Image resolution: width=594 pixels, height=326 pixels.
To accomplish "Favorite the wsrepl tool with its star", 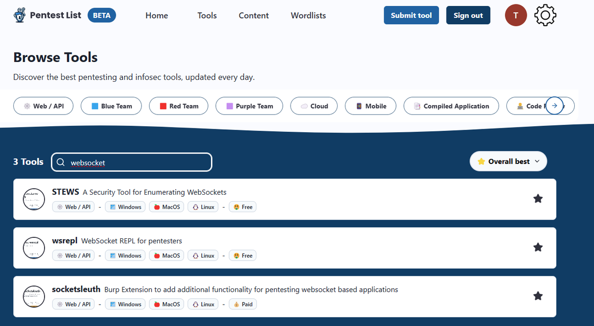I will coord(538,247).
